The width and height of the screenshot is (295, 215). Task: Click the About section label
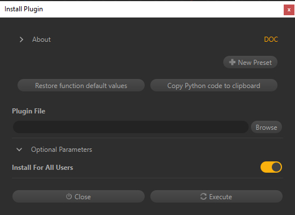pos(41,40)
